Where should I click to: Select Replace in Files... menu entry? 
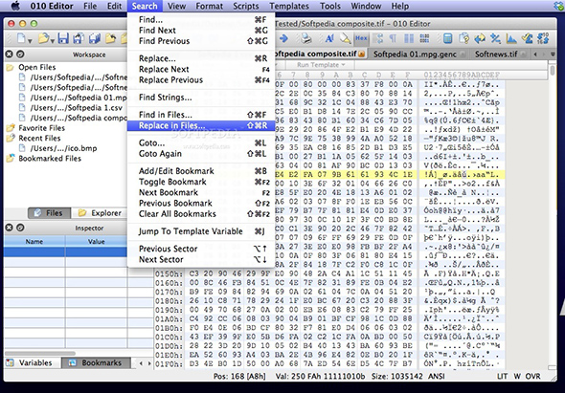point(201,125)
